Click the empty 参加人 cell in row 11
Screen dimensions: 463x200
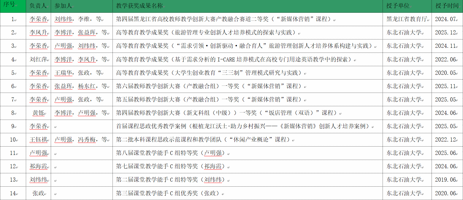pyautogui.click(x=82, y=153)
